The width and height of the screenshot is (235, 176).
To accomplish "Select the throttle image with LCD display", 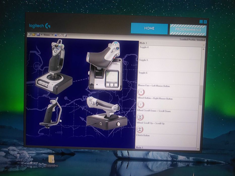I will pyautogui.click(x=105, y=66).
